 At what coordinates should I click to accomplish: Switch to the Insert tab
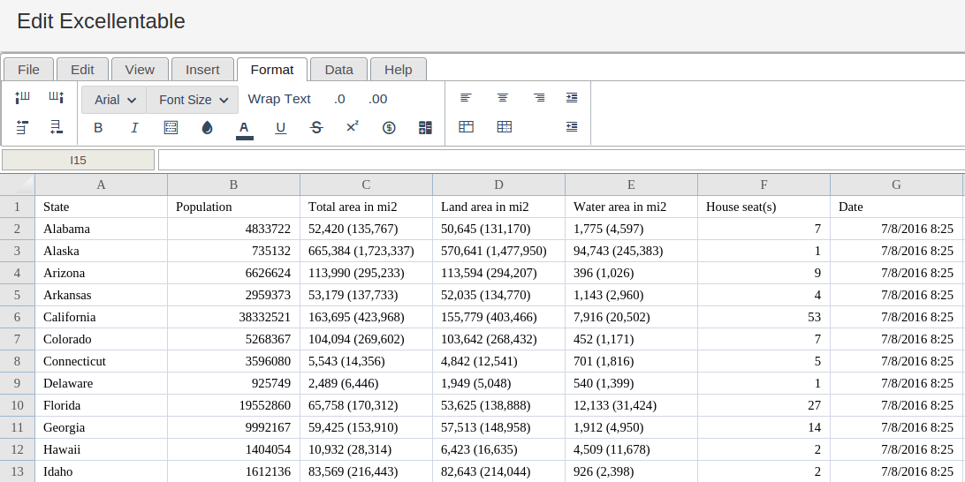[x=202, y=70]
